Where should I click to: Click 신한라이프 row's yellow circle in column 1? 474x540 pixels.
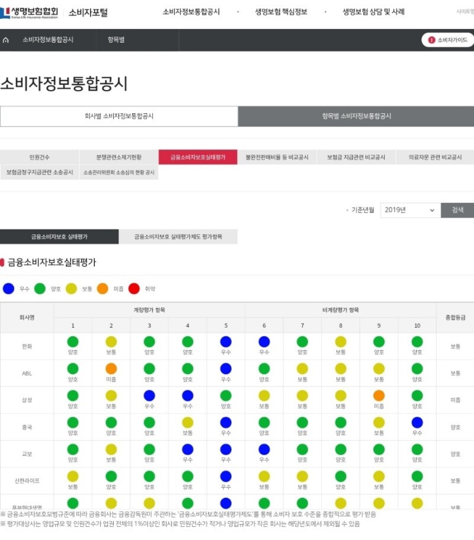[x=73, y=477]
